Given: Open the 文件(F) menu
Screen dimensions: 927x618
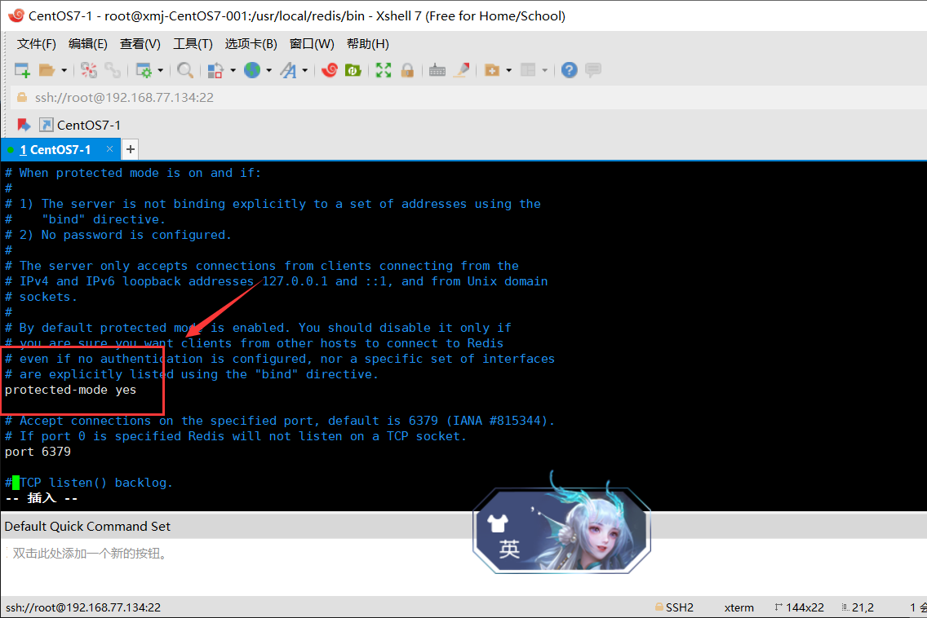Looking at the screenshot, I should pos(37,44).
